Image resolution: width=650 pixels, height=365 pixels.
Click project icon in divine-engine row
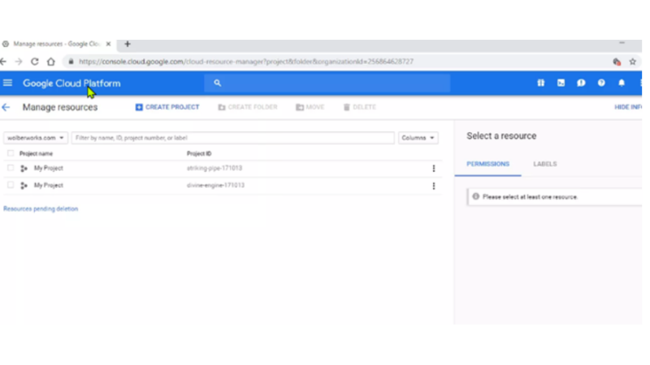point(24,186)
